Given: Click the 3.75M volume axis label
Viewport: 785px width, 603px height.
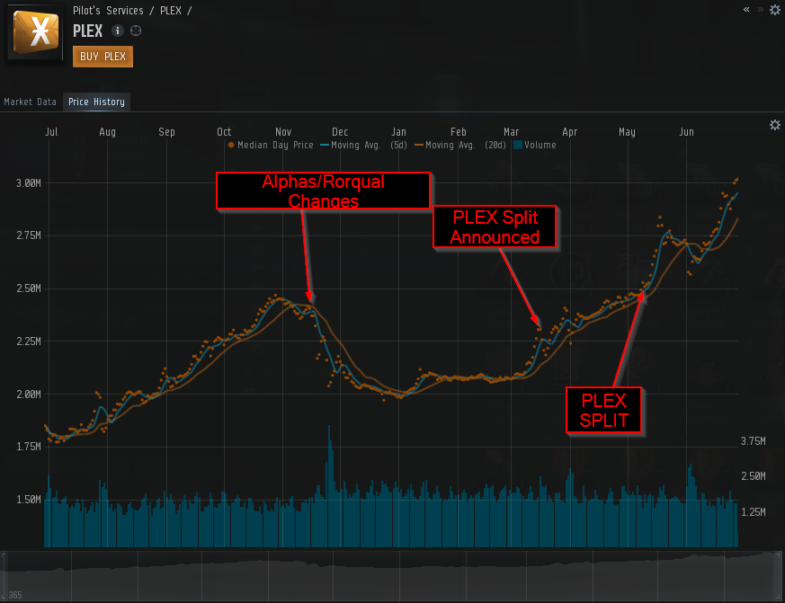Looking at the screenshot, I should tap(754, 441).
